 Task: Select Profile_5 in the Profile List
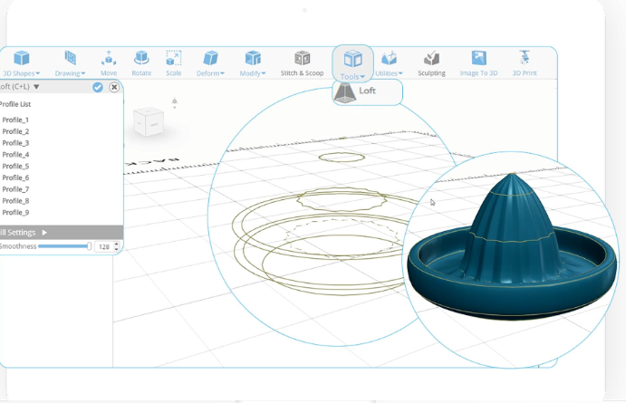coord(15,166)
